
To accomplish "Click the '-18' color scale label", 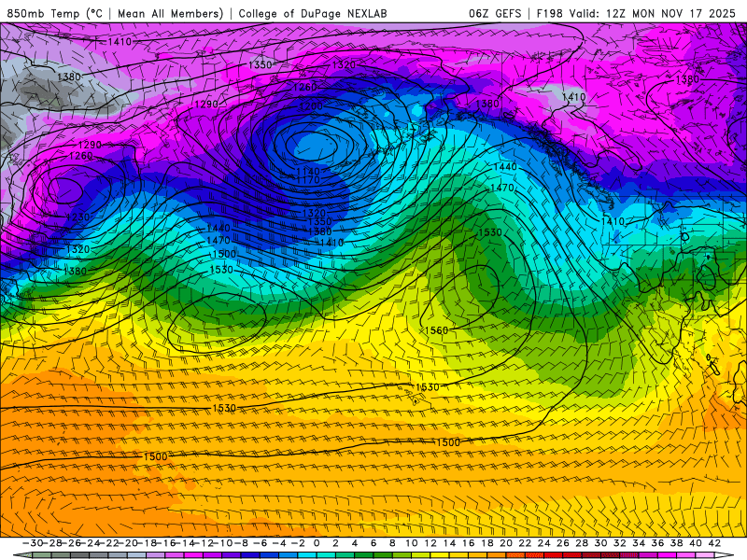I will [x=146, y=543].
